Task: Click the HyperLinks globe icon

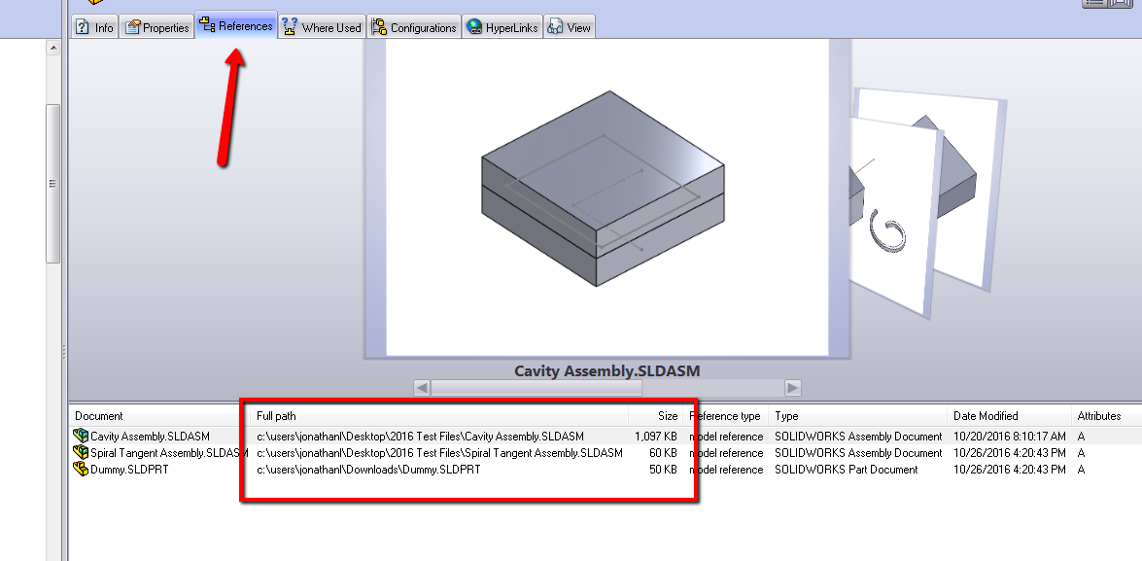Action: 475,27
